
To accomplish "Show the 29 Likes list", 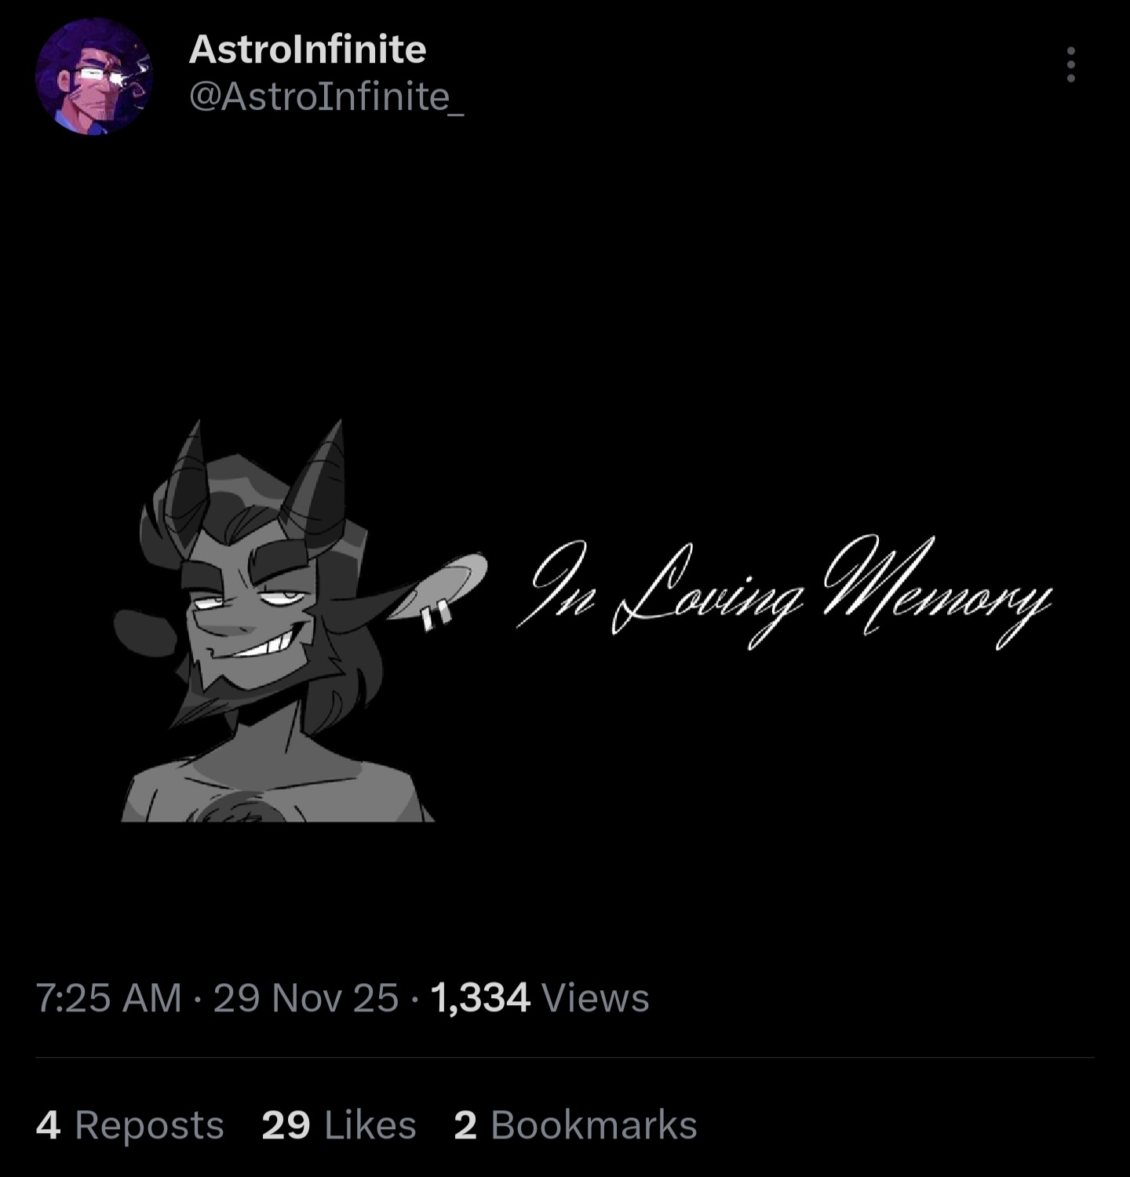I will click(x=338, y=1125).
